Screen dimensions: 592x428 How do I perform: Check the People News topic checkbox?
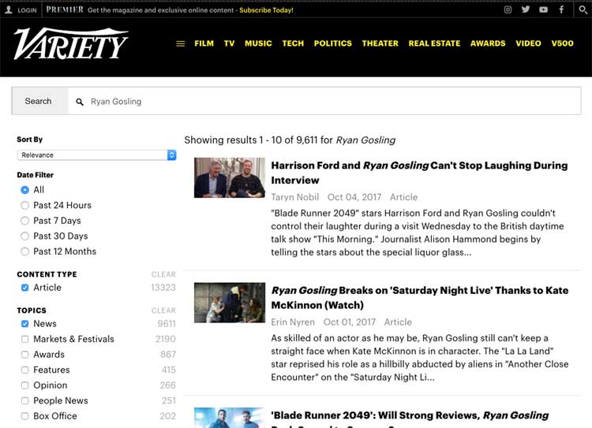click(x=25, y=401)
